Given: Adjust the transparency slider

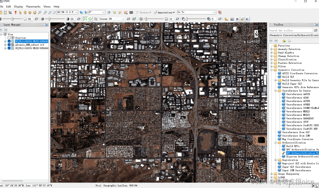Looking at the screenshot, I should pos(187,19).
